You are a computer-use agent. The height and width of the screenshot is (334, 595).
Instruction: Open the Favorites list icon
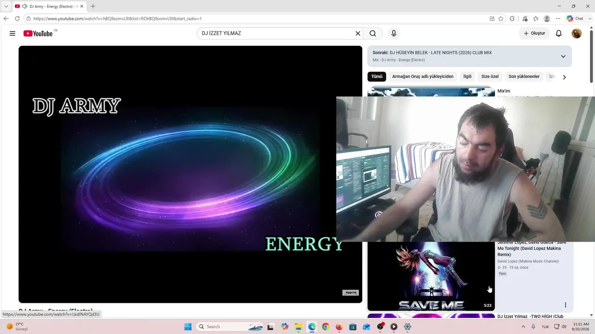pyautogui.click(x=536, y=19)
